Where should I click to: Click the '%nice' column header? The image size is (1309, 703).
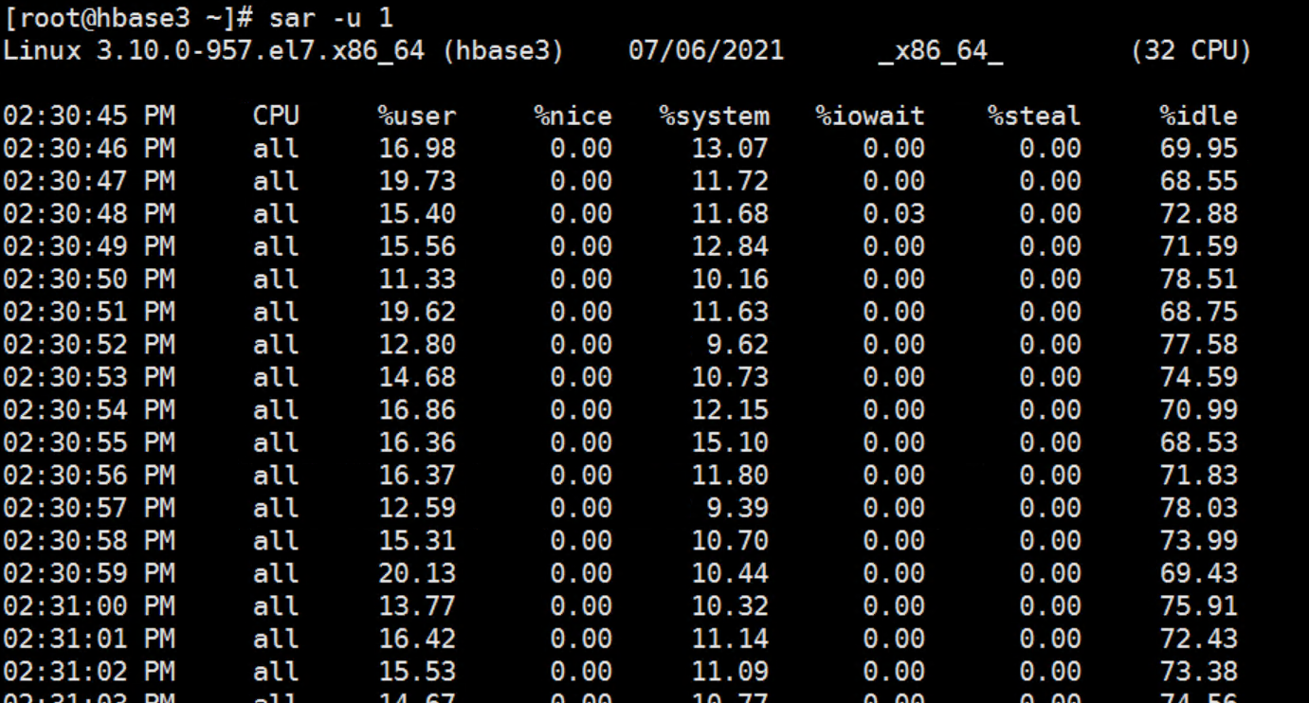pos(573,117)
